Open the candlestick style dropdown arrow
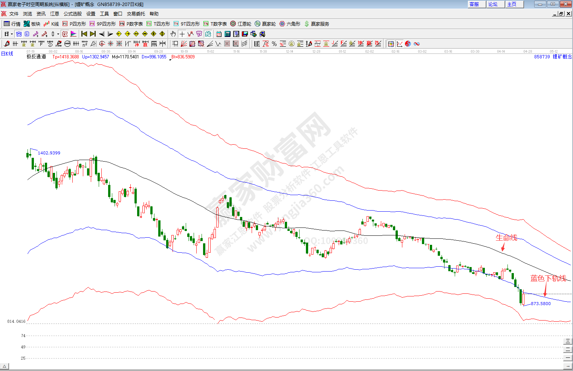573x371 pixels. point(58,34)
